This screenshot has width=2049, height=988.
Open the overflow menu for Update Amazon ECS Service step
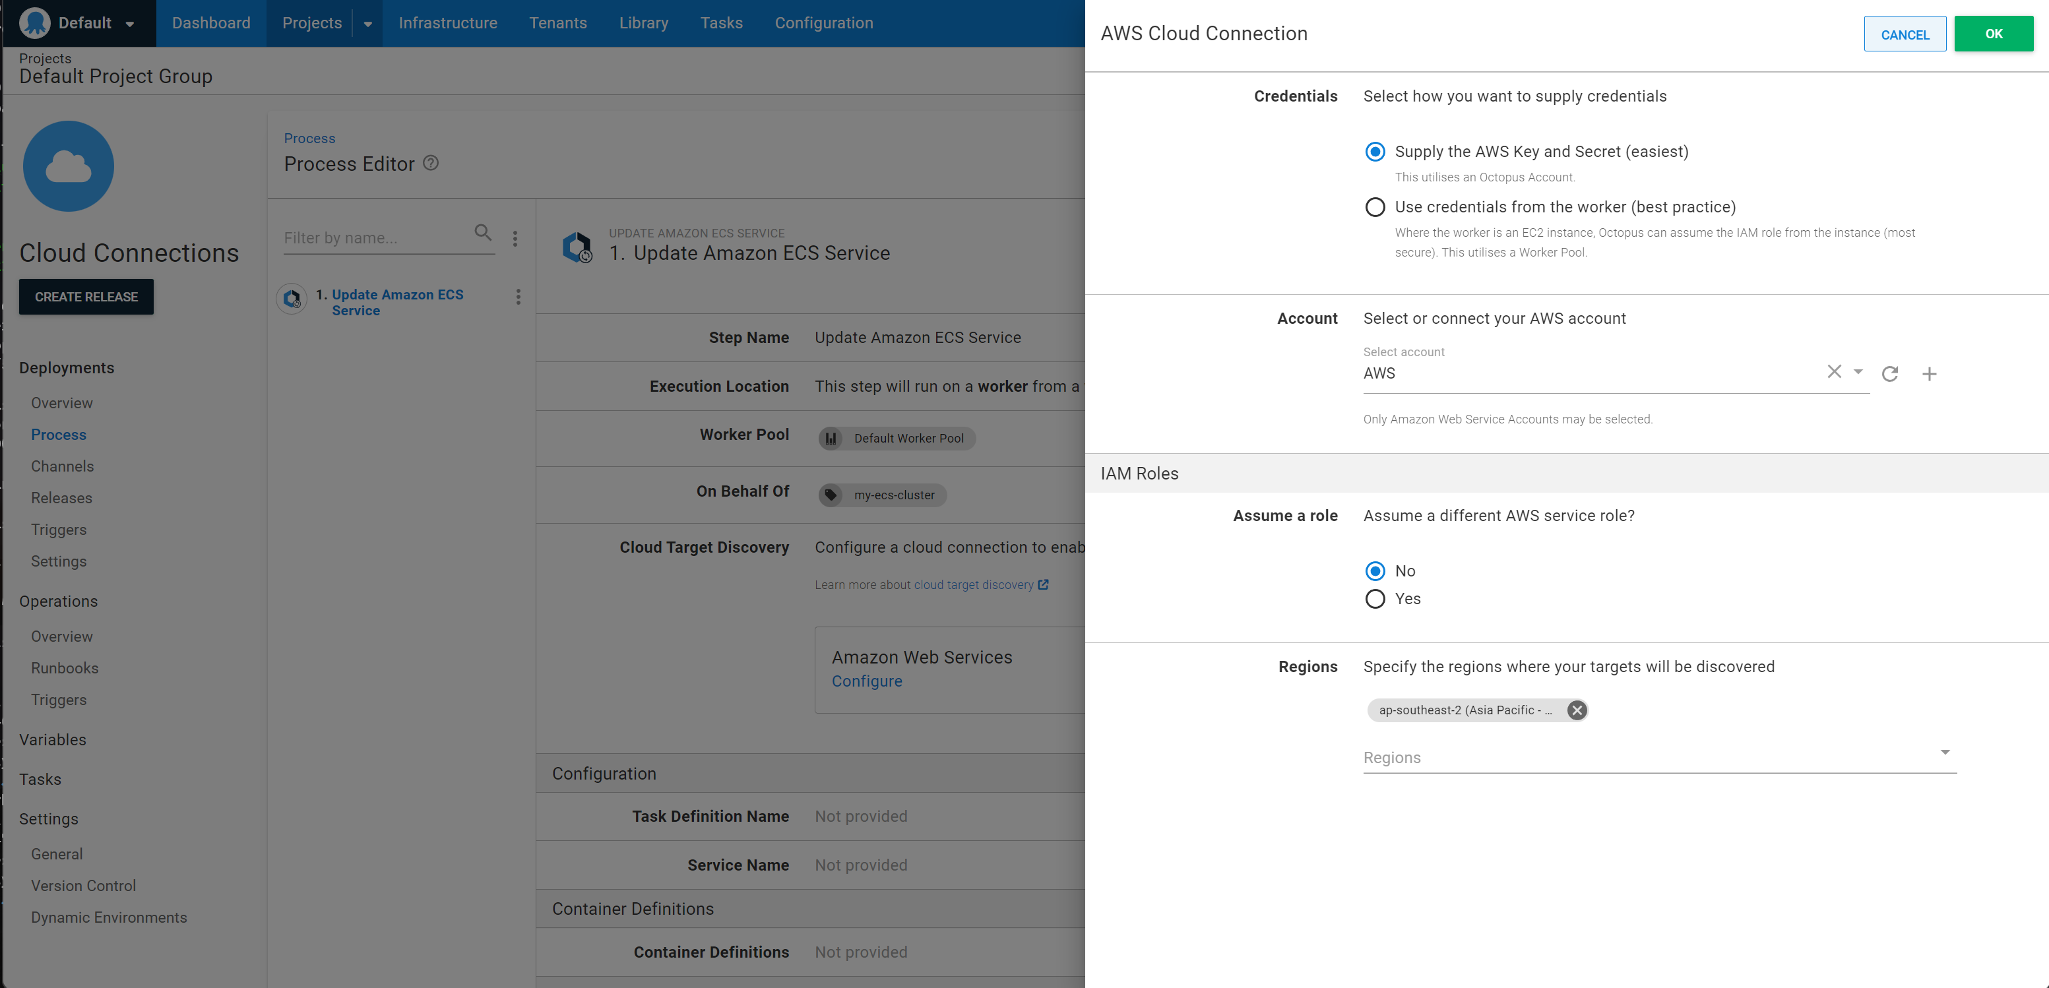coord(519,297)
